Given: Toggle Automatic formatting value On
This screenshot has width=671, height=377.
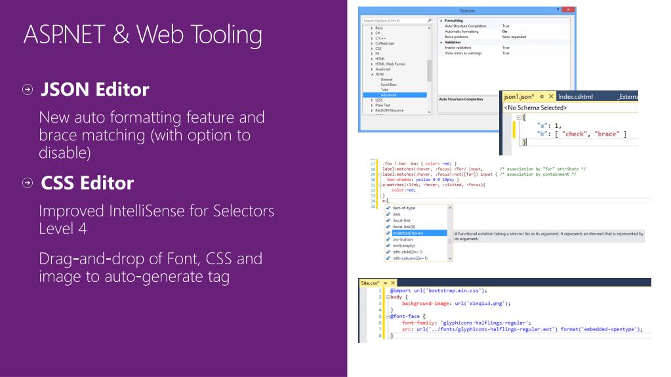Looking at the screenshot, I should [x=504, y=31].
